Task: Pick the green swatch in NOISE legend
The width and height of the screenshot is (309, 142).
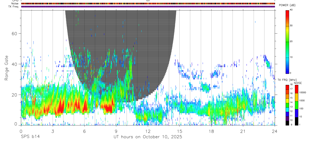Action: pos(296,105)
